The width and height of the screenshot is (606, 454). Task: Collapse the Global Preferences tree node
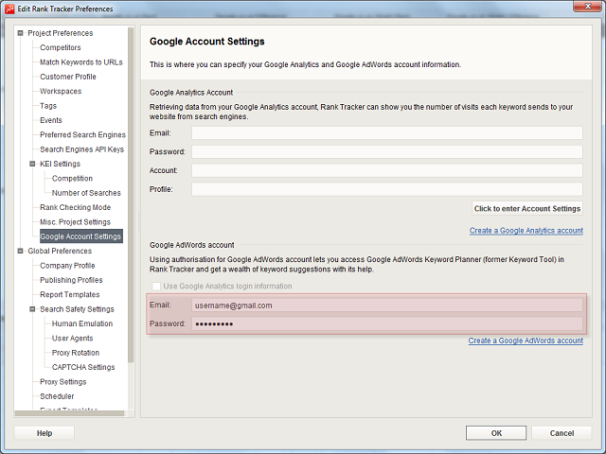point(20,251)
